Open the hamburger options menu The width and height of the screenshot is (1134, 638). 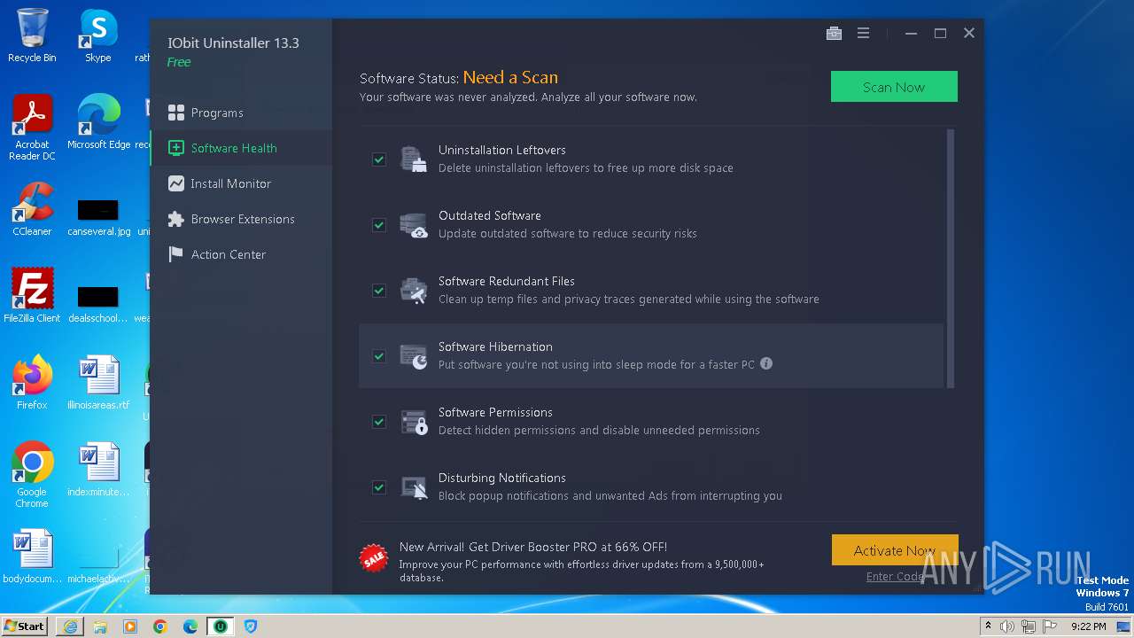pyautogui.click(x=863, y=34)
